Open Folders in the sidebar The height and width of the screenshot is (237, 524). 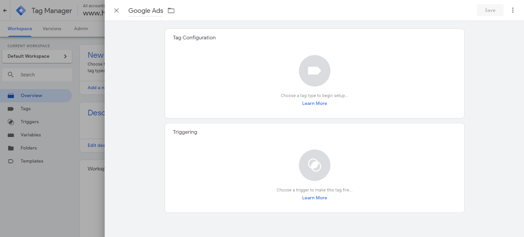[x=29, y=148]
